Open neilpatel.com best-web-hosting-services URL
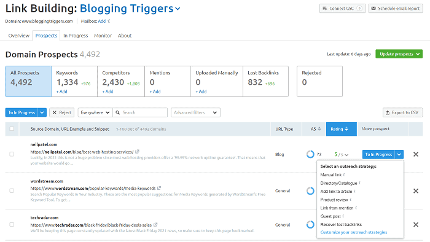The width and height of the screenshot is (430, 242). click(82, 152)
